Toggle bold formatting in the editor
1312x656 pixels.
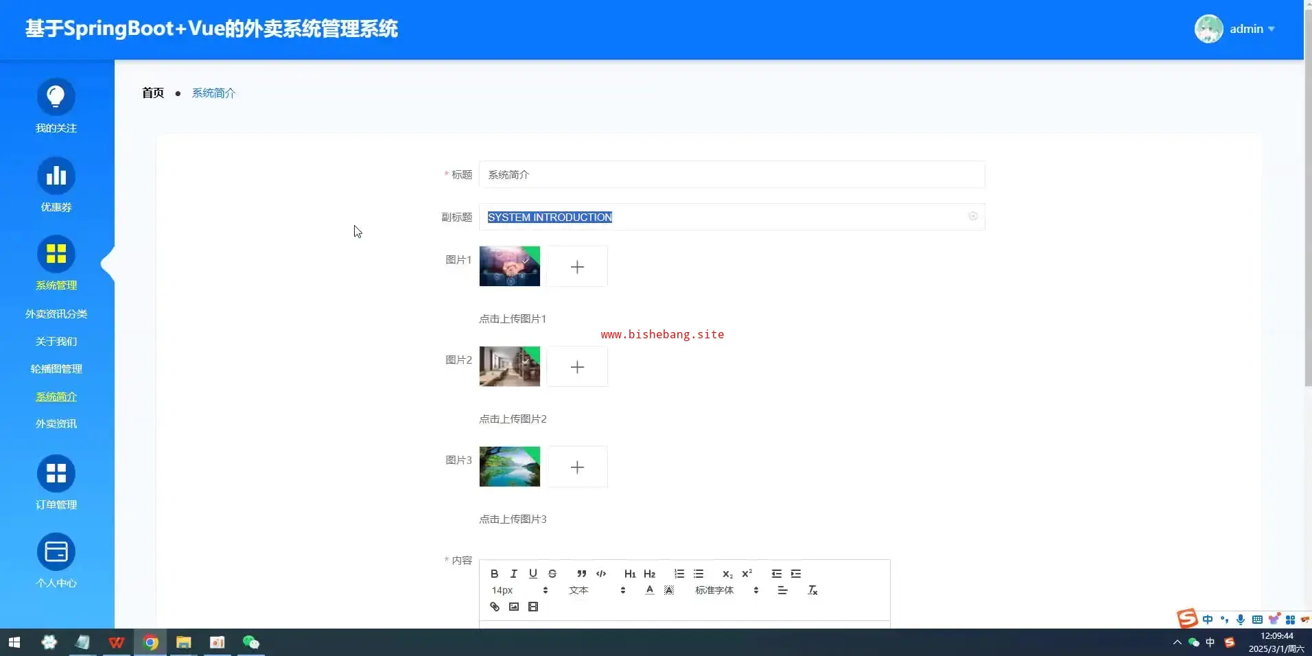(494, 574)
